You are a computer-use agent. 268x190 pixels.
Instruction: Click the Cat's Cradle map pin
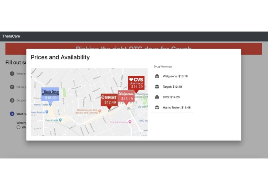(60, 120)
